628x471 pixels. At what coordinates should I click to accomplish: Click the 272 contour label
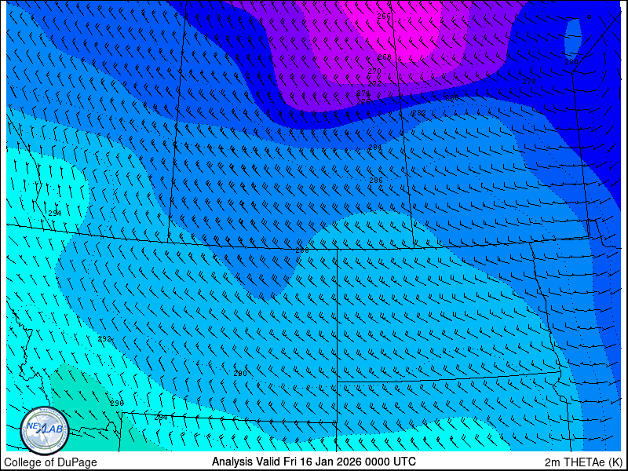tap(374, 84)
